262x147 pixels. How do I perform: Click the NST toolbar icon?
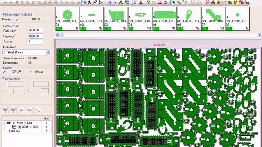coord(213,2)
